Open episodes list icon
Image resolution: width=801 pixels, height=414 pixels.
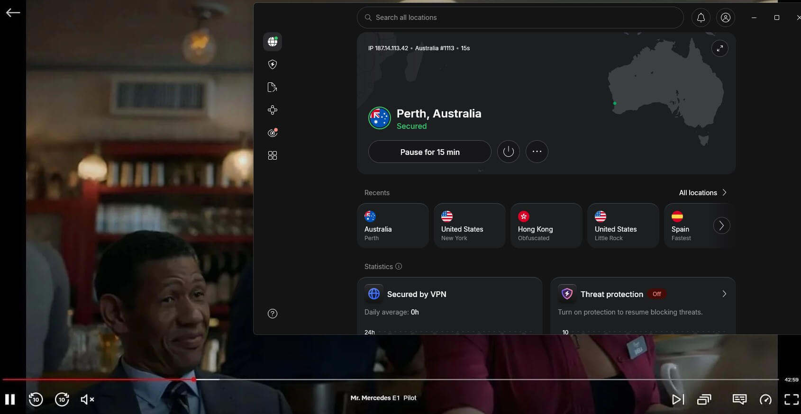point(704,399)
